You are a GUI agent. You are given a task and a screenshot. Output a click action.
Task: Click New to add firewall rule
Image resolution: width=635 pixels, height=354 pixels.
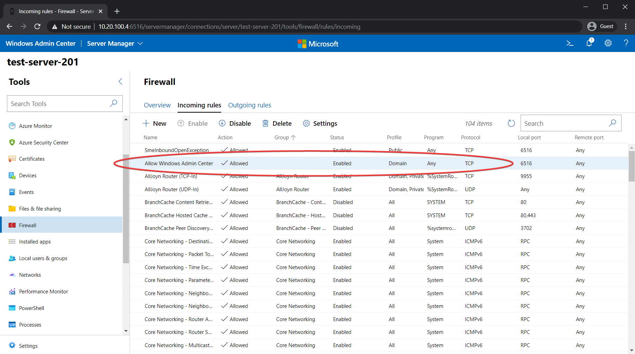pyautogui.click(x=155, y=123)
